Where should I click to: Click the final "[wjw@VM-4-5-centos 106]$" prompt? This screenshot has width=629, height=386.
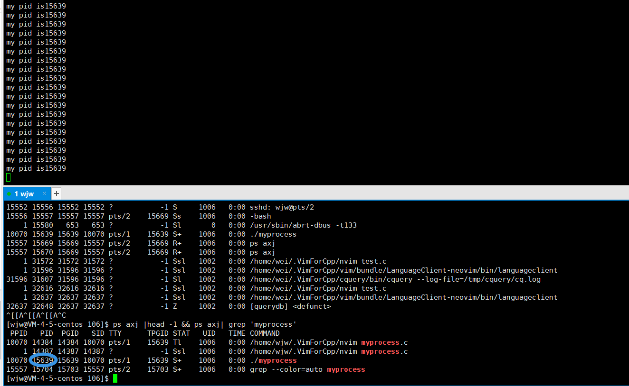(x=58, y=378)
